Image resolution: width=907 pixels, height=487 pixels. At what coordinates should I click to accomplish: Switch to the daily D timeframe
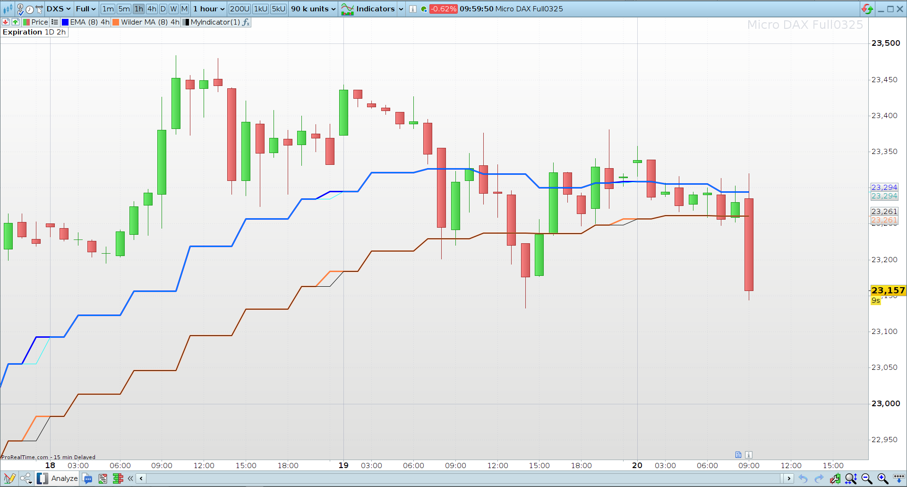click(163, 9)
